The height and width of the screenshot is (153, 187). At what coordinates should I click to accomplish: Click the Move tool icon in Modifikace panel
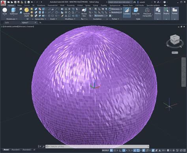click(69, 9)
